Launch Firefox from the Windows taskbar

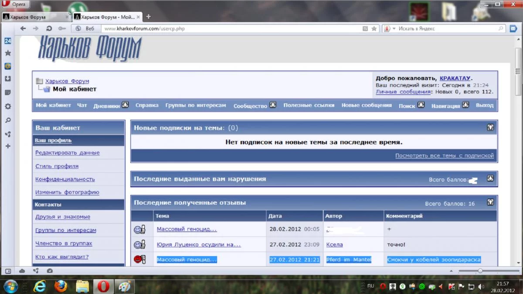tap(61, 286)
